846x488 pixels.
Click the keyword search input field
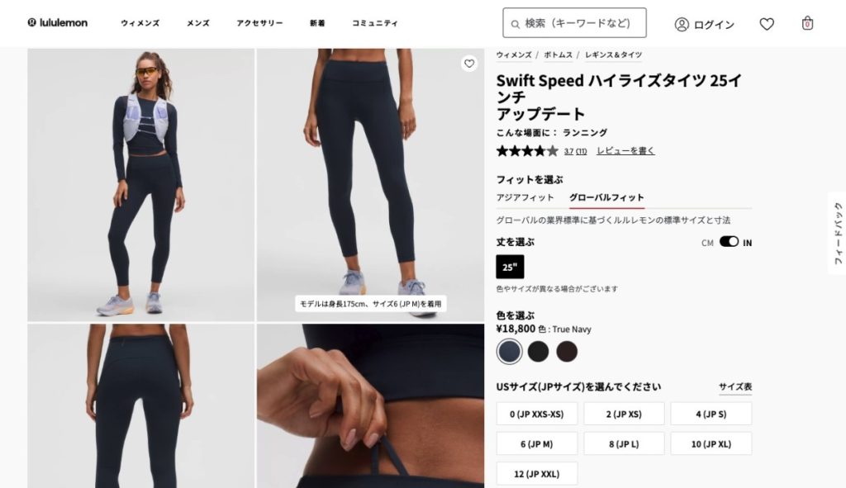(x=575, y=22)
